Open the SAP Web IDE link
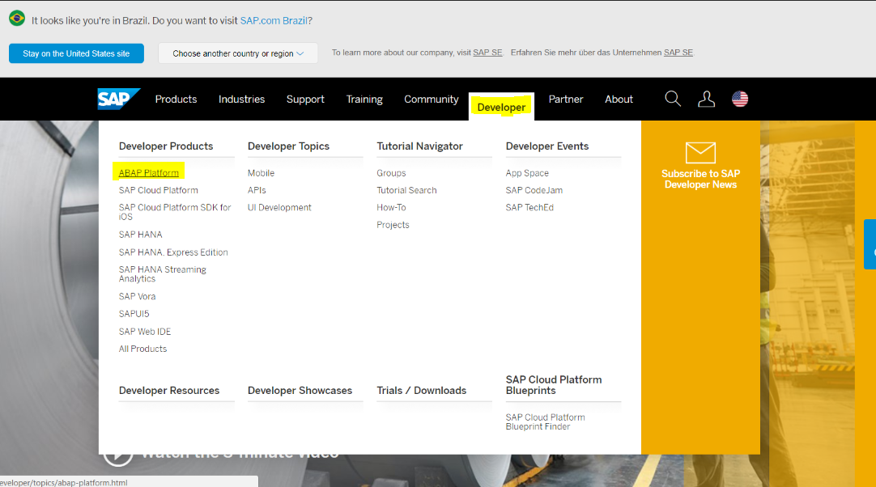 pyautogui.click(x=145, y=332)
